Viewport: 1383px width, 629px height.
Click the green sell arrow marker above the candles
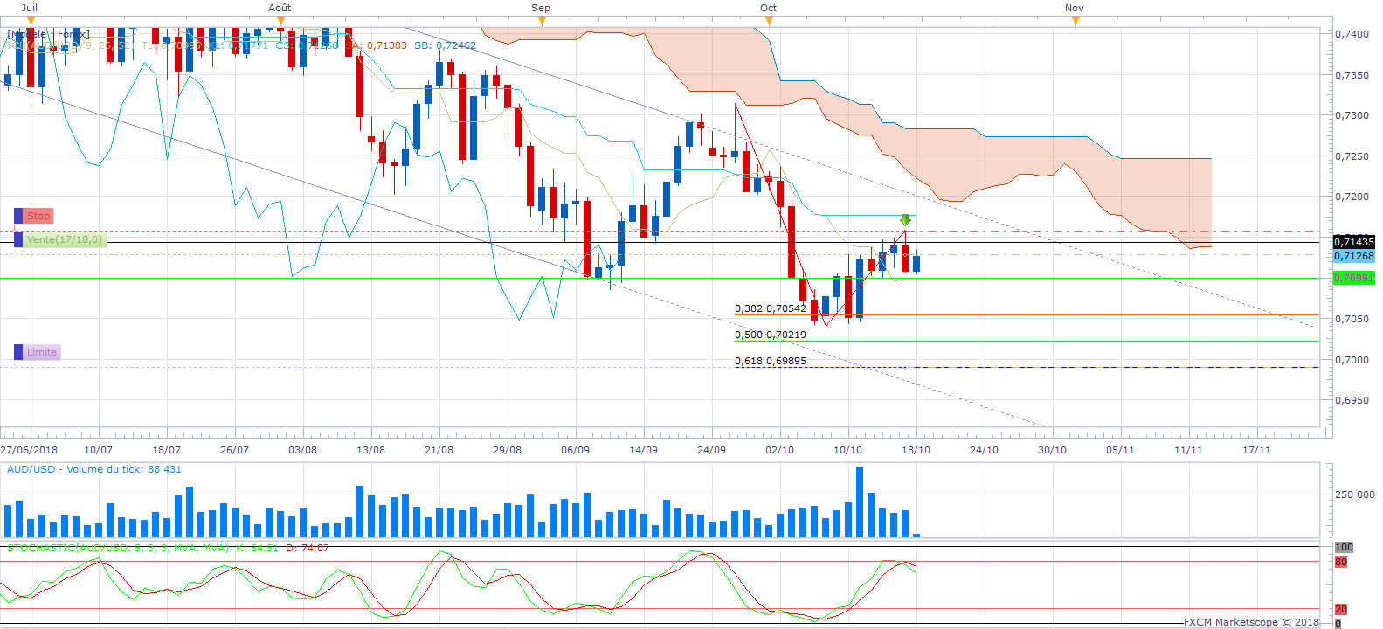(906, 220)
